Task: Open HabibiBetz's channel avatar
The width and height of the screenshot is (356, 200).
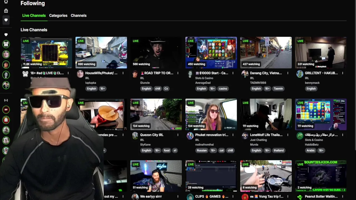Action: click(x=300, y=136)
